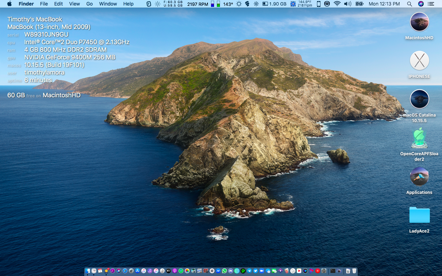Open the Window menu

108,4
